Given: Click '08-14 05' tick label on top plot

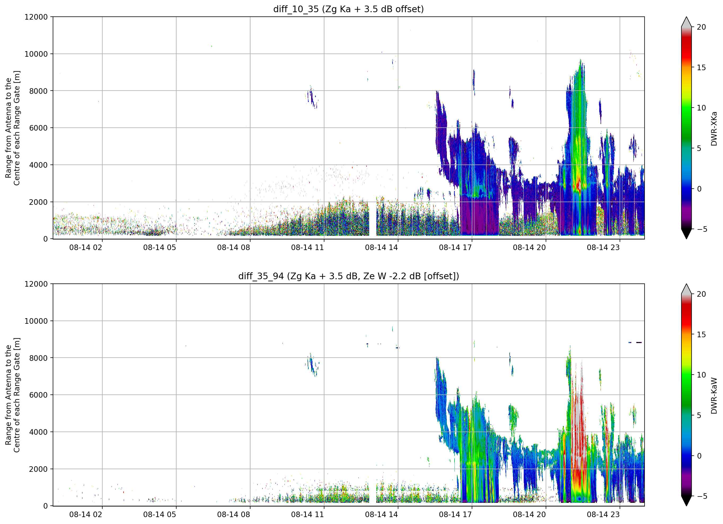Looking at the screenshot, I should point(160,248).
